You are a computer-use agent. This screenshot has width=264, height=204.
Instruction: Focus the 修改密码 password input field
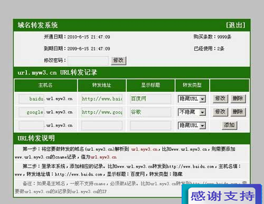coord(88,61)
